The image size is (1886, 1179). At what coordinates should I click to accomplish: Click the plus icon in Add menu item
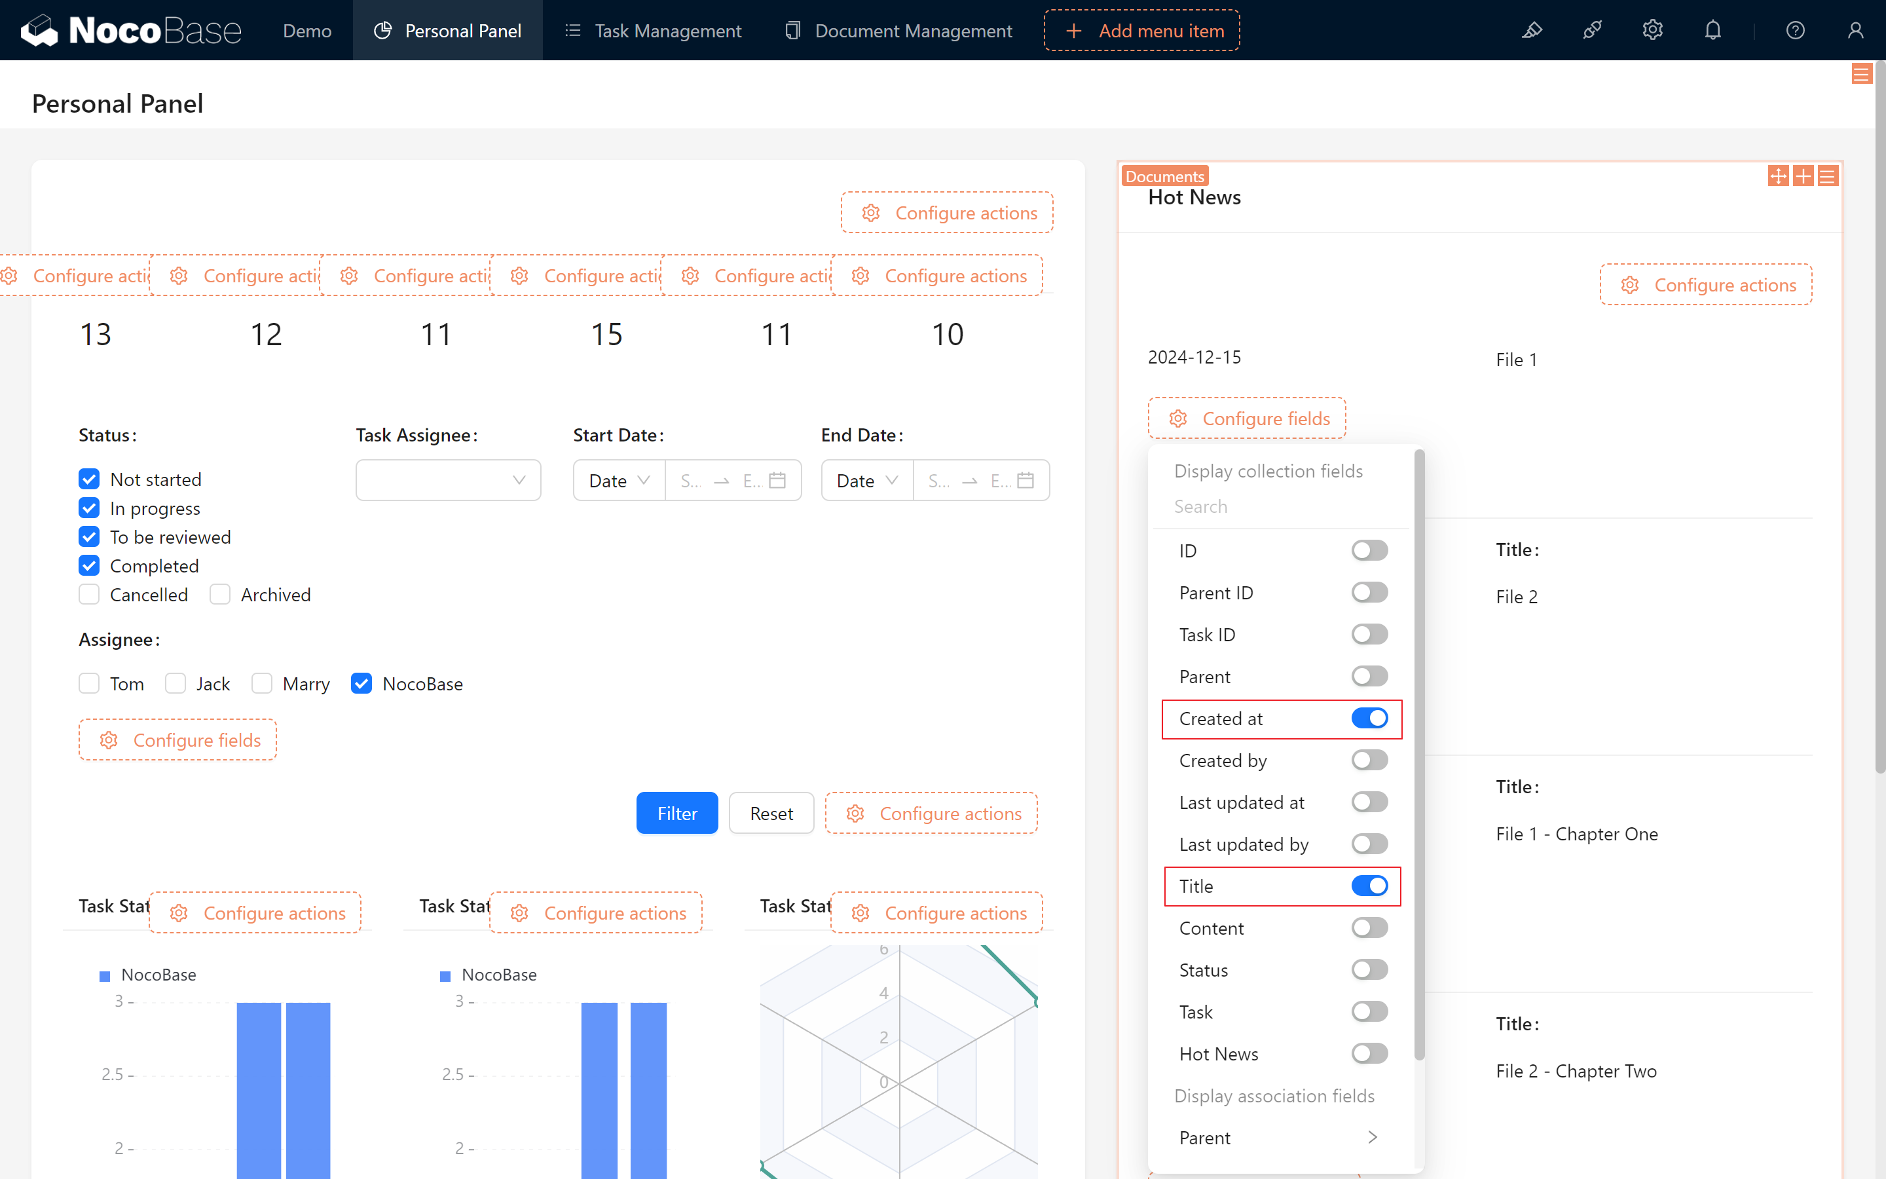pos(1073,30)
